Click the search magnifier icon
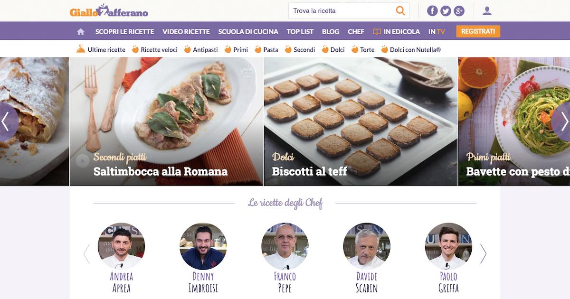 400,10
